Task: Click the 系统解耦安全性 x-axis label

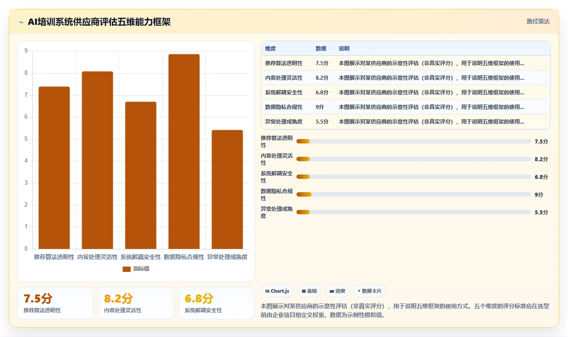Action: tap(141, 257)
